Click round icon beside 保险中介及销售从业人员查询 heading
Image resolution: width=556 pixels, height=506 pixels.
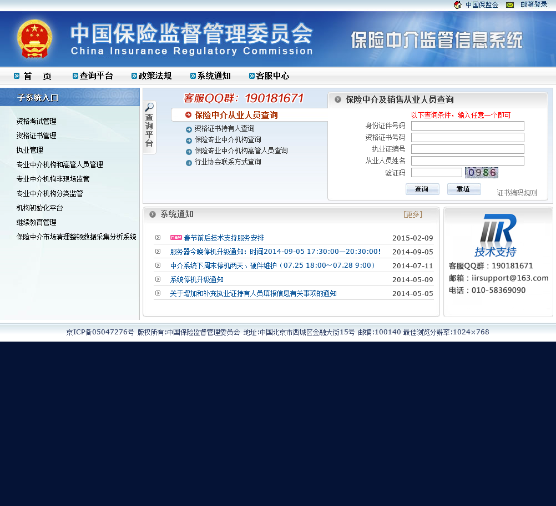pyautogui.click(x=338, y=100)
